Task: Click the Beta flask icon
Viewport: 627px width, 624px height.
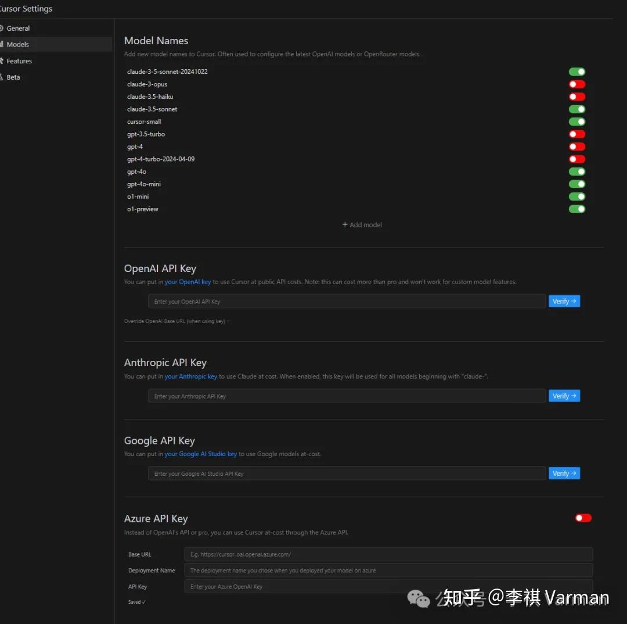Action: 3,77
